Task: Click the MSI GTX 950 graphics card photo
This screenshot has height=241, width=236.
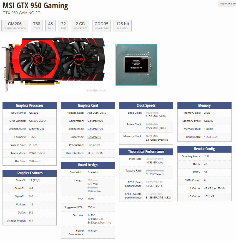Action: (x=54, y=64)
